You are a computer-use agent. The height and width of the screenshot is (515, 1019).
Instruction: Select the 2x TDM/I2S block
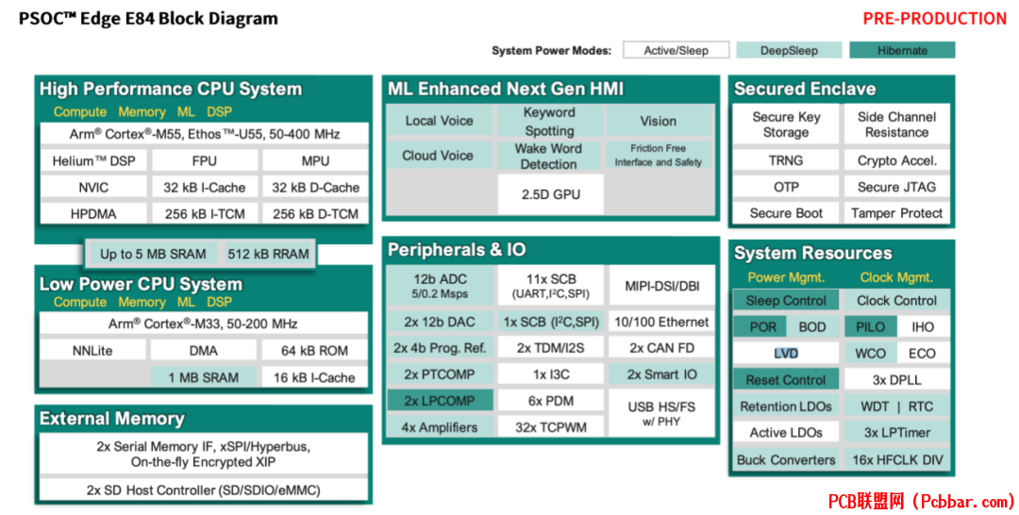[551, 348]
